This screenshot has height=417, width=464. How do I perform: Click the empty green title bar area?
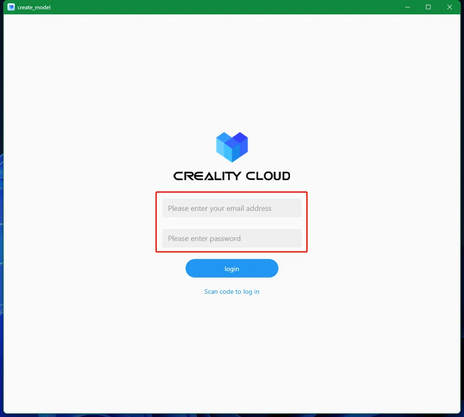click(x=225, y=7)
